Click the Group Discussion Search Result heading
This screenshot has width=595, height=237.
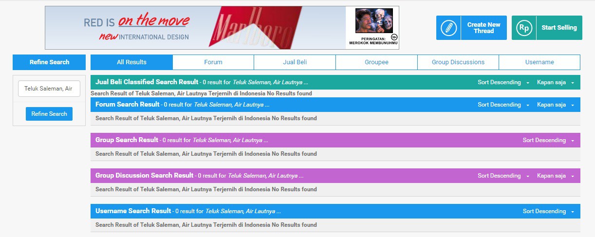click(x=145, y=175)
